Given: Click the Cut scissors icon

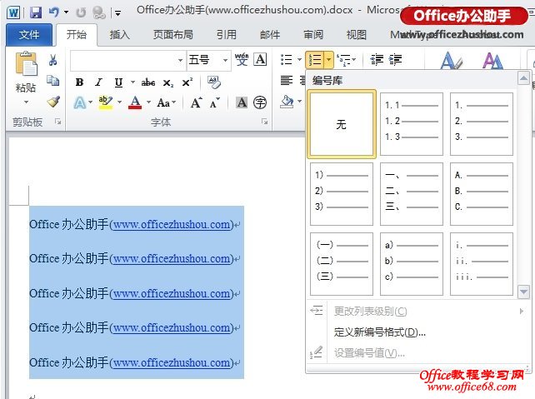Looking at the screenshot, I should point(52,60).
